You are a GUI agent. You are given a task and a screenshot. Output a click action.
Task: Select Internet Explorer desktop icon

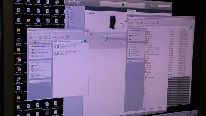(19, 42)
